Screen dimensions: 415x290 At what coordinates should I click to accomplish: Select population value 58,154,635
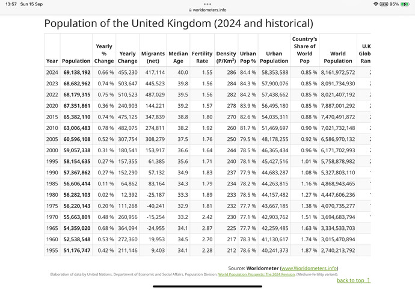(77, 161)
